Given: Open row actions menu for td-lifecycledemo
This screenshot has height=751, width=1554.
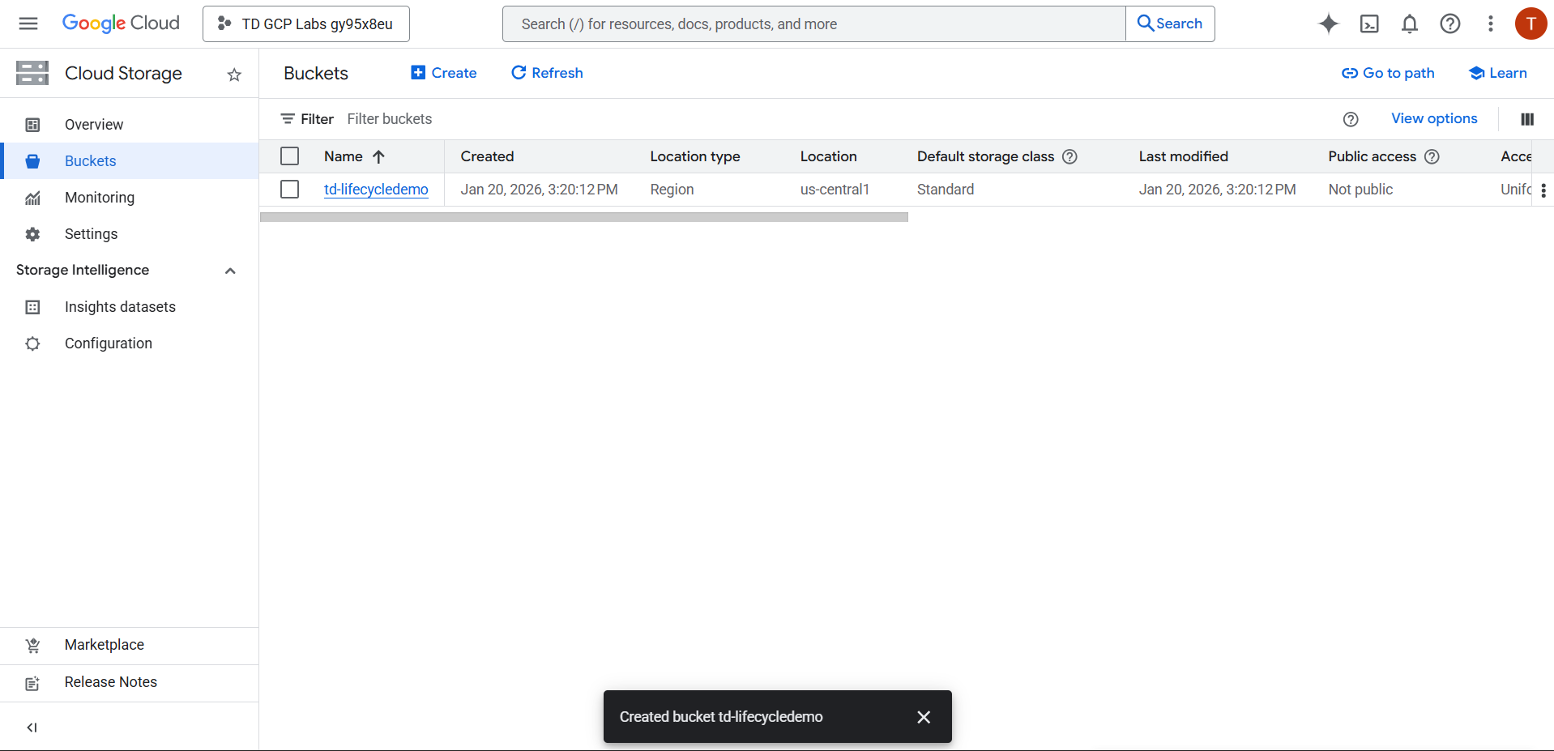Looking at the screenshot, I should (1543, 190).
